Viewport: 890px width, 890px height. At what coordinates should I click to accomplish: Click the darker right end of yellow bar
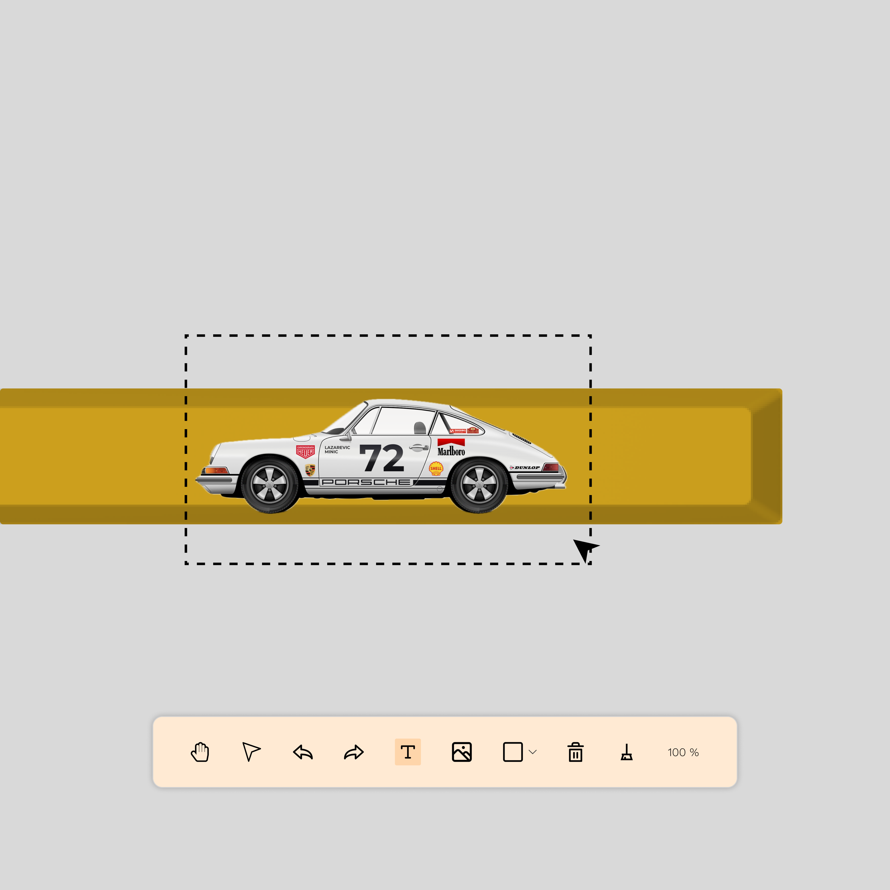click(767, 457)
